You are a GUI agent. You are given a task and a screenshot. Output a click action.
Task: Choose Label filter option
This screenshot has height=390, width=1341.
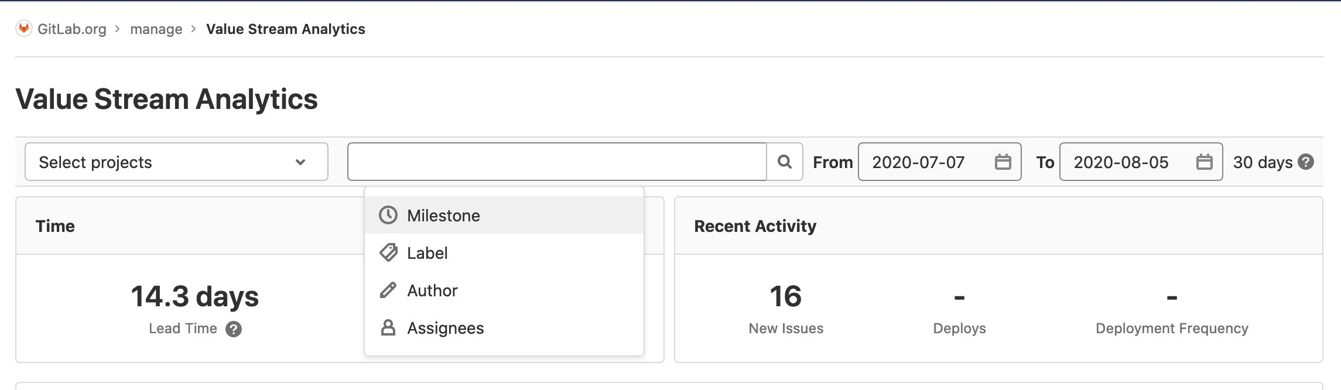pos(427,253)
